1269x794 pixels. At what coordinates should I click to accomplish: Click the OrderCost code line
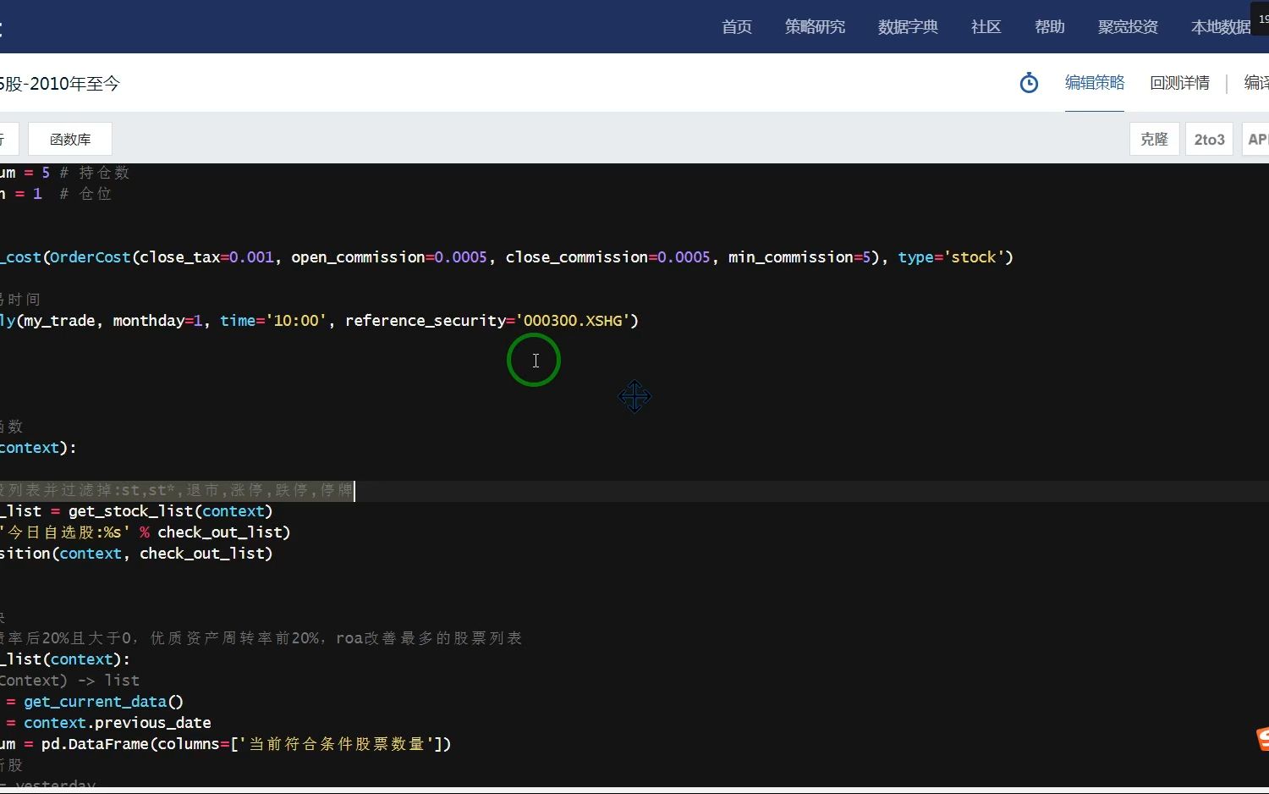pyautogui.click(x=506, y=256)
